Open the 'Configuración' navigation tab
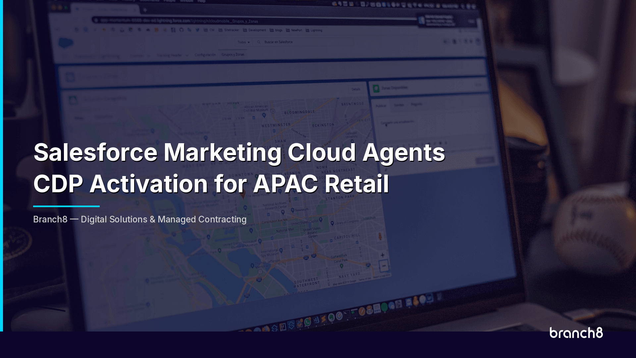 pyautogui.click(x=205, y=55)
